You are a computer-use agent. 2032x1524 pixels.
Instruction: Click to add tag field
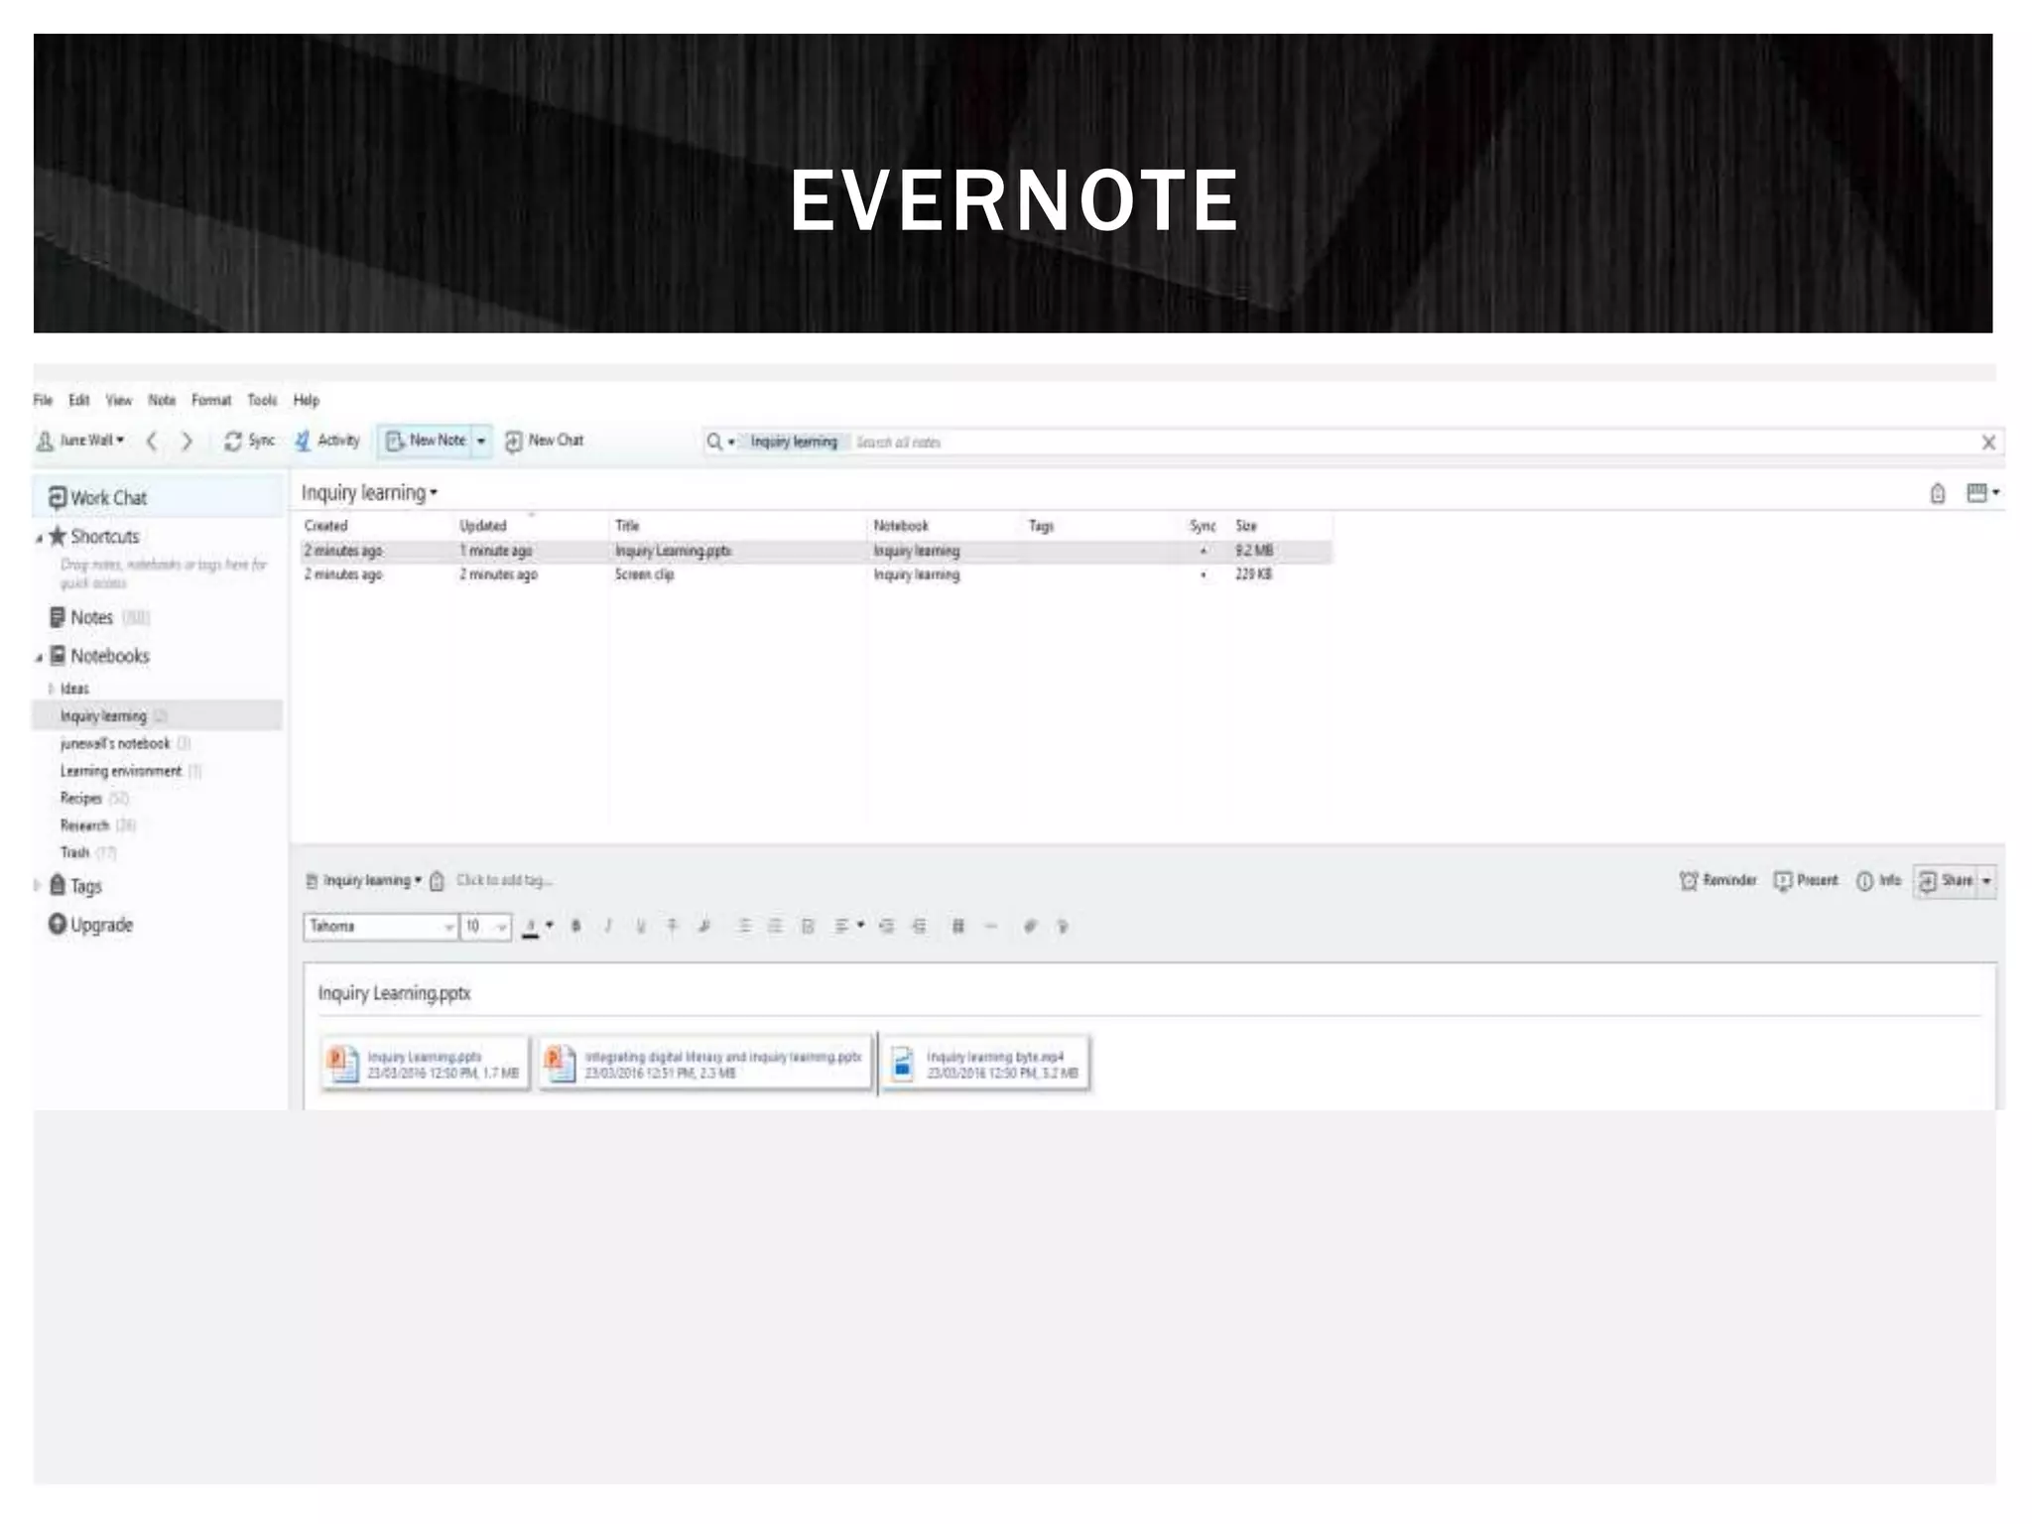click(x=504, y=880)
